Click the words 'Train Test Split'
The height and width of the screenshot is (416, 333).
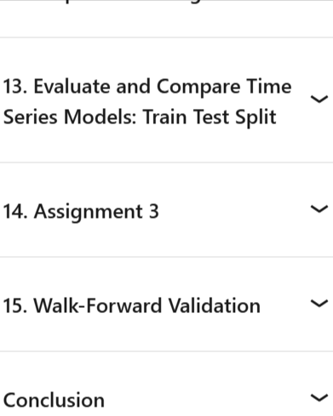coord(210,117)
